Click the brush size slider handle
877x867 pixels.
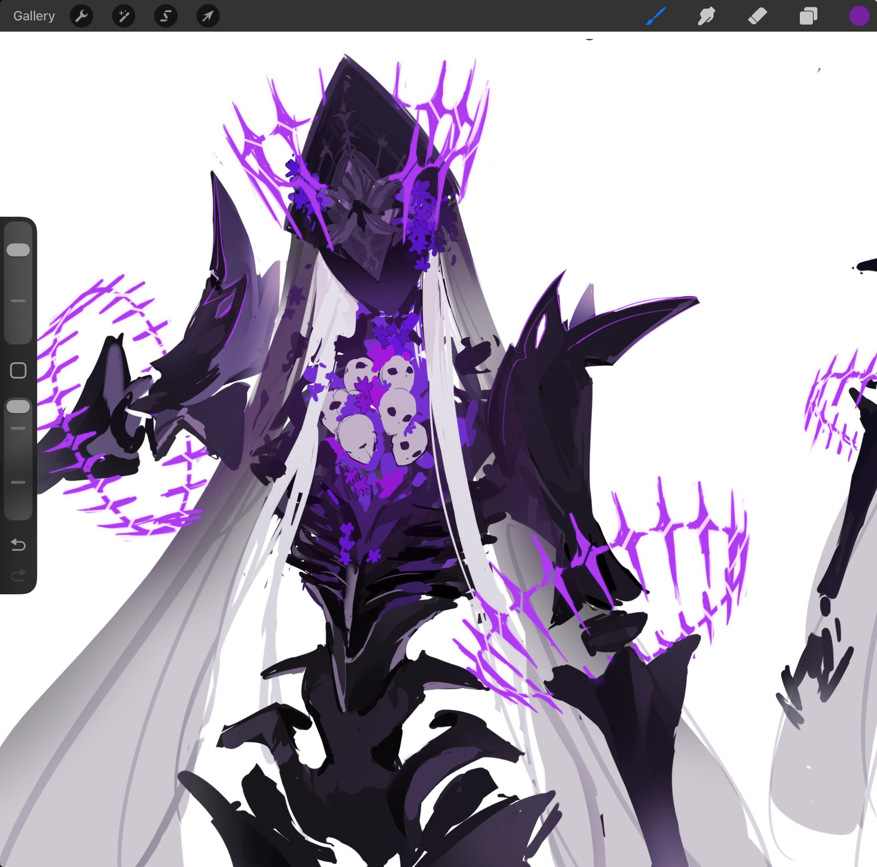click(18, 250)
